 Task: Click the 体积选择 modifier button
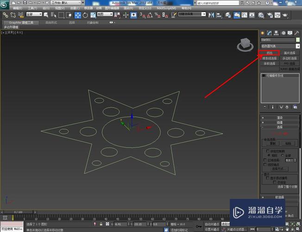[270, 64]
